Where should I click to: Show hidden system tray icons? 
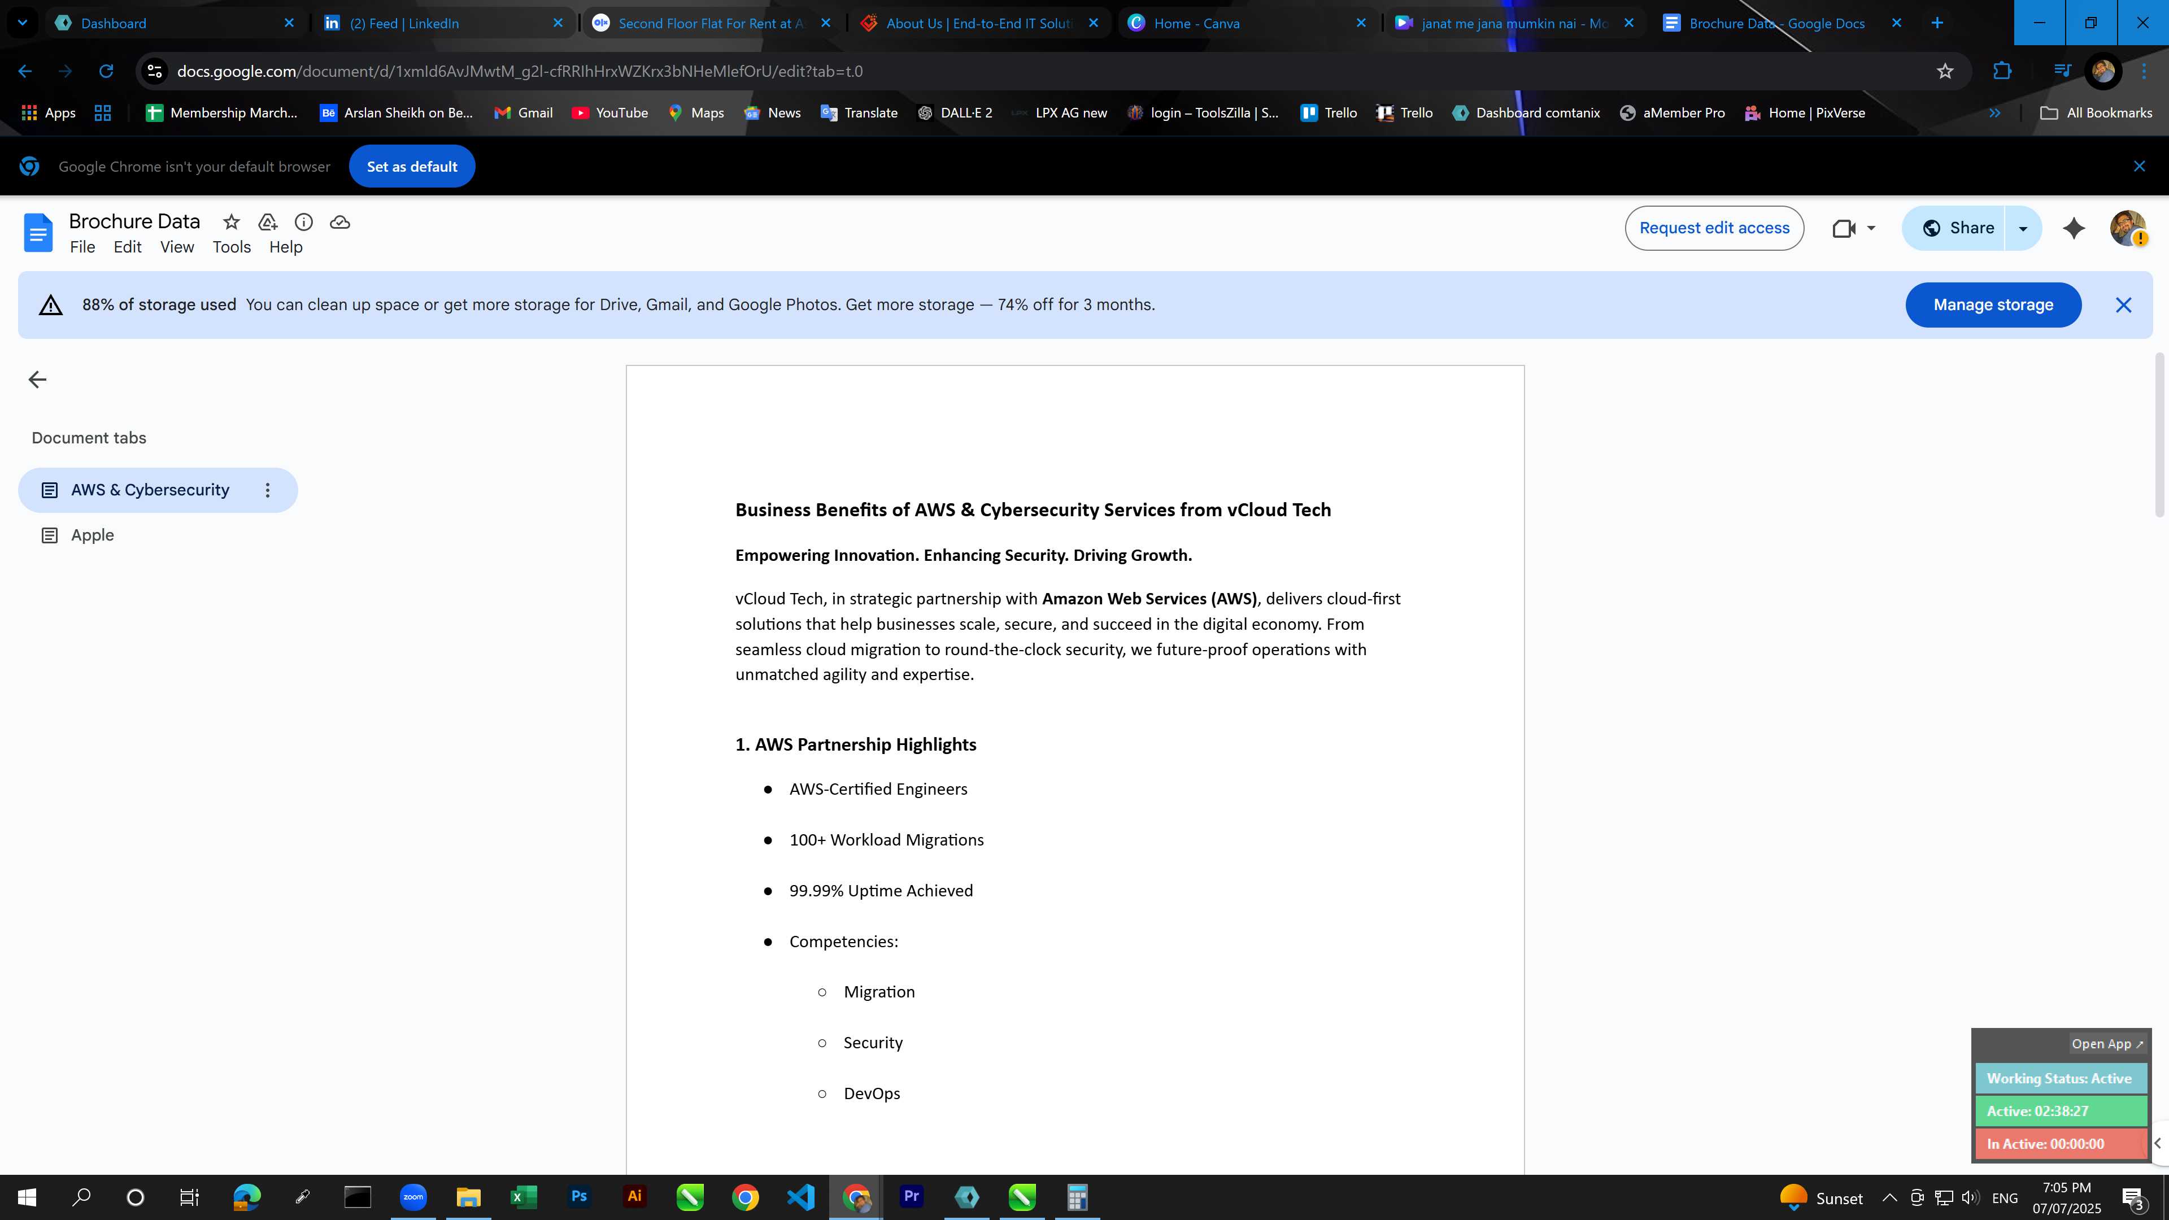click(x=1889, y=1198)
